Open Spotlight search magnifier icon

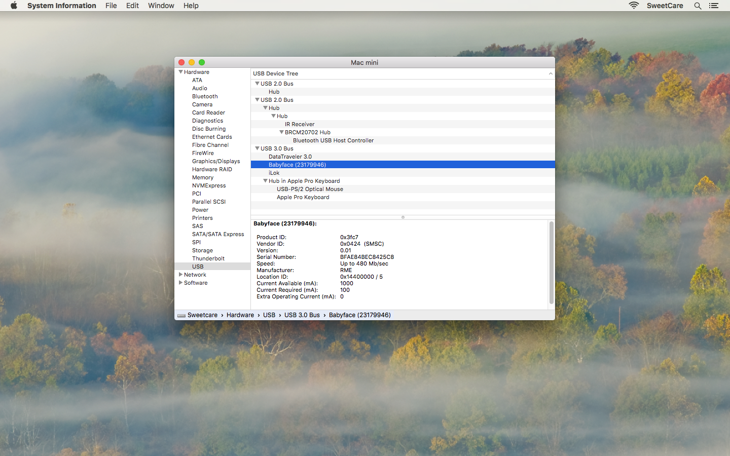(x=698, y=6)
